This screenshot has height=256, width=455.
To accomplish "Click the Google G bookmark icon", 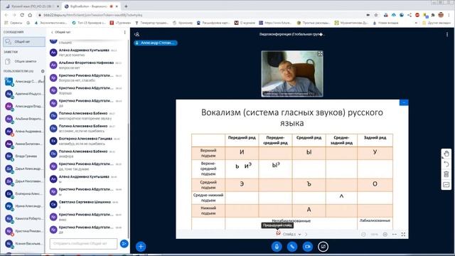I will [28, 23].
